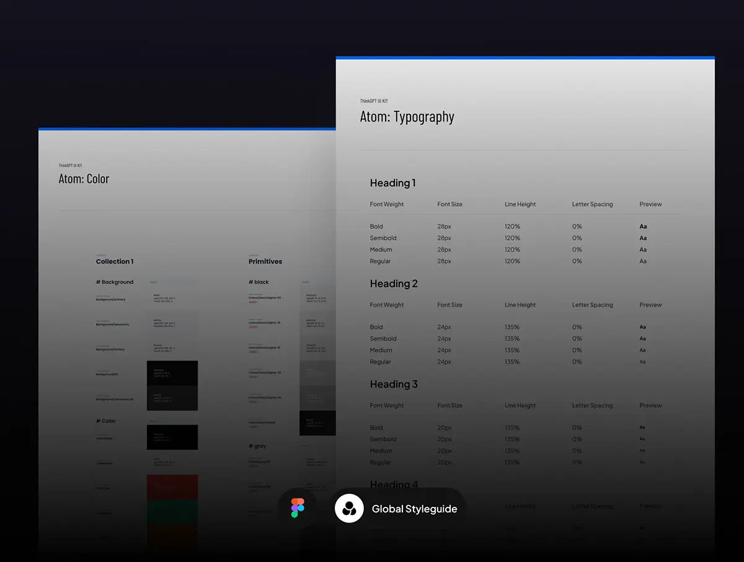Click the three-circles styleguide icon
The width and height of the screenshot is (744, 562).
click(x=349, y=509)
